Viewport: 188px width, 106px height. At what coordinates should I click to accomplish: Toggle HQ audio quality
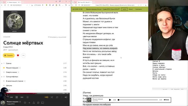(46, 97)
